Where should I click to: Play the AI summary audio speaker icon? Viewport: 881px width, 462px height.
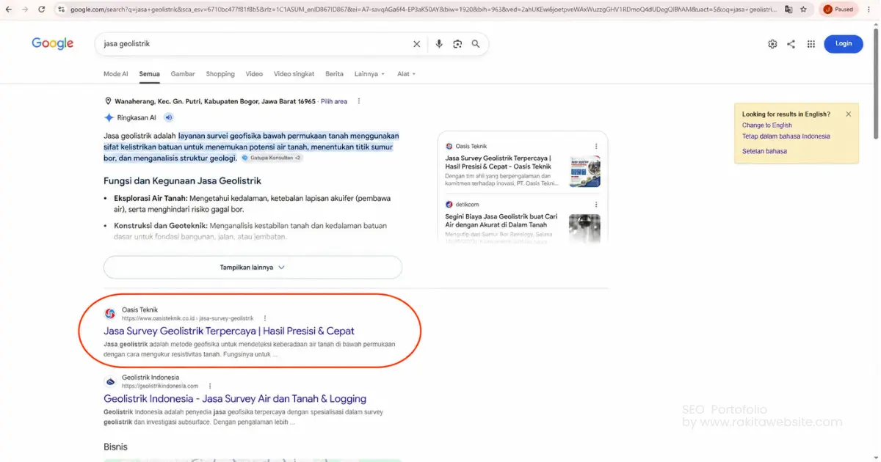point(168,117)
